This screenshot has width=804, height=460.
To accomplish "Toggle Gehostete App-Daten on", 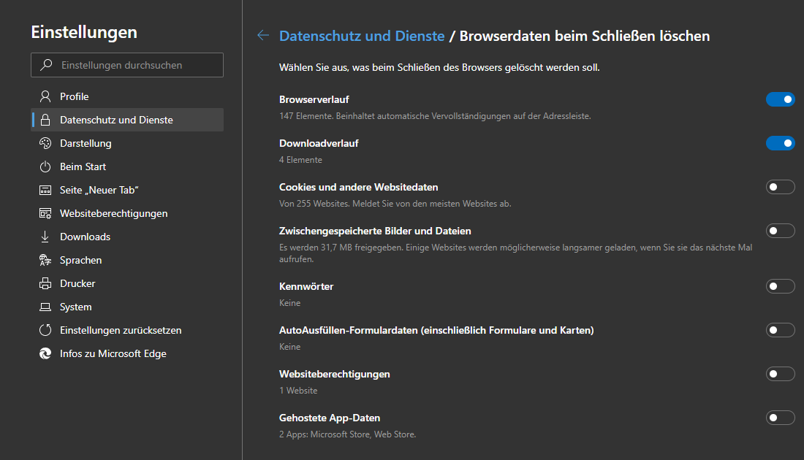I will point(780,418).
